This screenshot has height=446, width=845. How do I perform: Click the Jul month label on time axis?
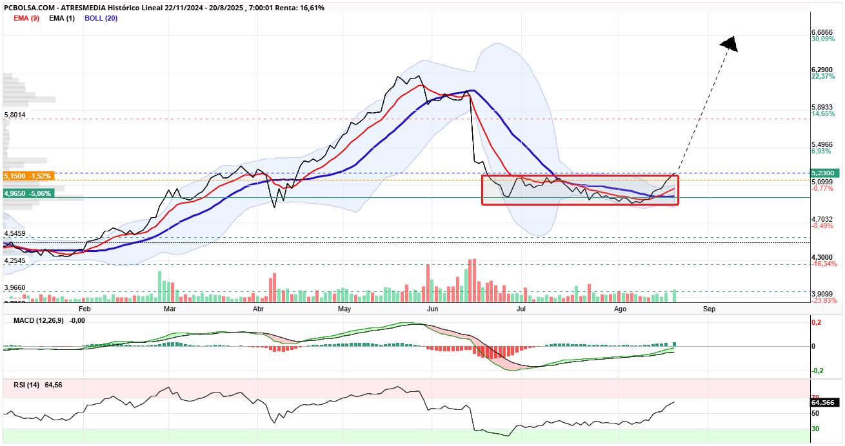[520, 309]
